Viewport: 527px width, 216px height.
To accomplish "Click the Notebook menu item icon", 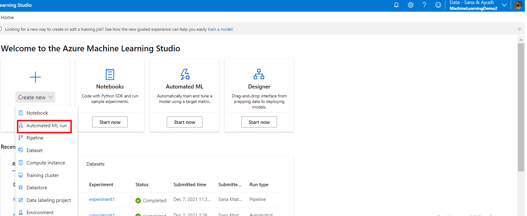I will pos(21,113).
